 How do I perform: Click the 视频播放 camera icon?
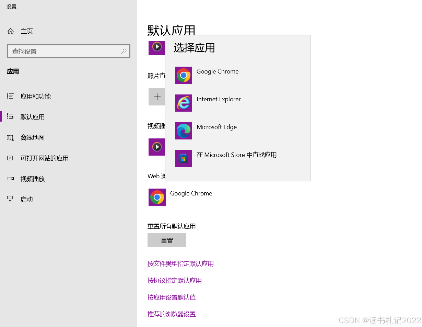[x=10, y=179]
